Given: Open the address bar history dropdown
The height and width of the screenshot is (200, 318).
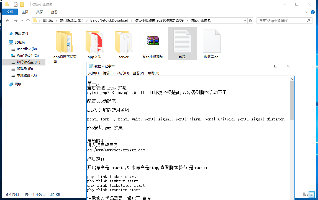Looking at the screenshot, I should 245,20.
